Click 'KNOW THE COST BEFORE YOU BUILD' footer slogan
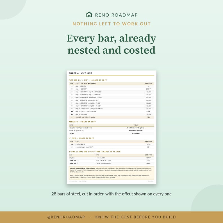This screenshot has width=223, height=223. click(136, 217)
